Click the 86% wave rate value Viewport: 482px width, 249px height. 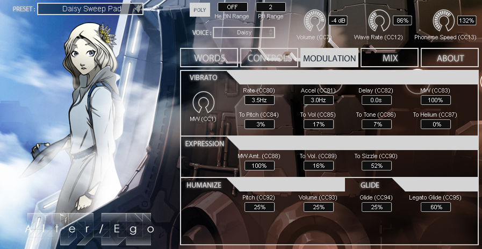pyautogui.click(x=402, y=20)
